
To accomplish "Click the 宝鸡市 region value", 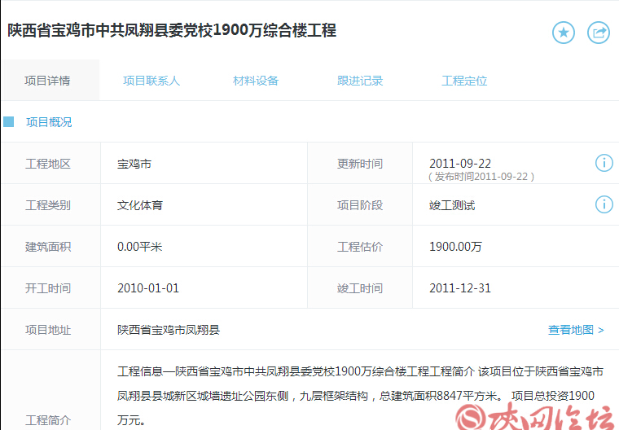I will 134,164.
